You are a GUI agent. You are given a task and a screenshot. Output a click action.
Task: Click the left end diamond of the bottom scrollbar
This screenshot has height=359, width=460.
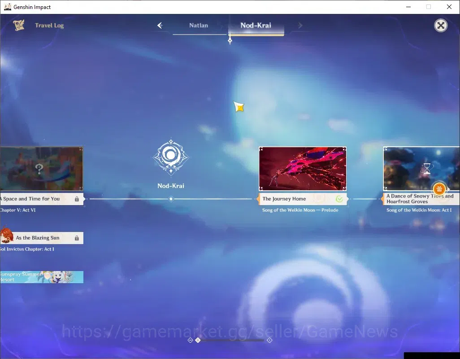pyautogui.click(x=190, y=340)
